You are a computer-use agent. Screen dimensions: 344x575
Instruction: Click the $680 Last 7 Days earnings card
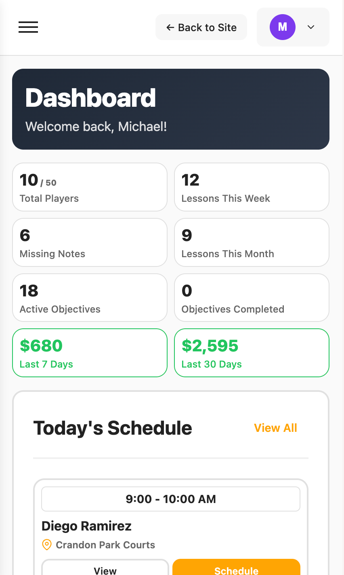[x=90, y=353]
